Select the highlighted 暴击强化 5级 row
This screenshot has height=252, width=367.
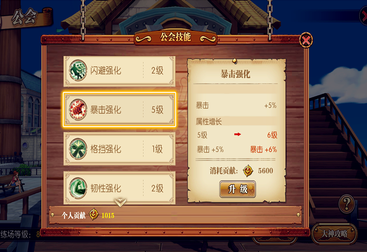pos(119,110)
